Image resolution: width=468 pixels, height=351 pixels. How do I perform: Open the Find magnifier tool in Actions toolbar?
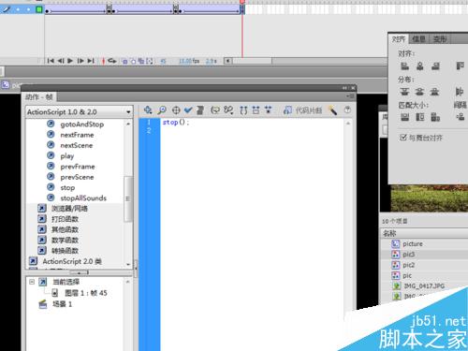(162, 110)
